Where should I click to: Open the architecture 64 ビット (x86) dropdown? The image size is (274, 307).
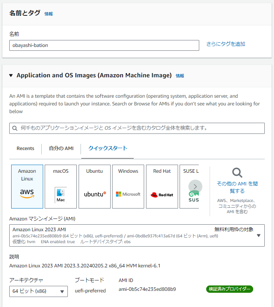click(39, 291)
